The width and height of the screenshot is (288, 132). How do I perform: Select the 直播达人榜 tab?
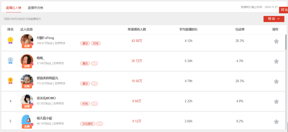pos(13,8)
